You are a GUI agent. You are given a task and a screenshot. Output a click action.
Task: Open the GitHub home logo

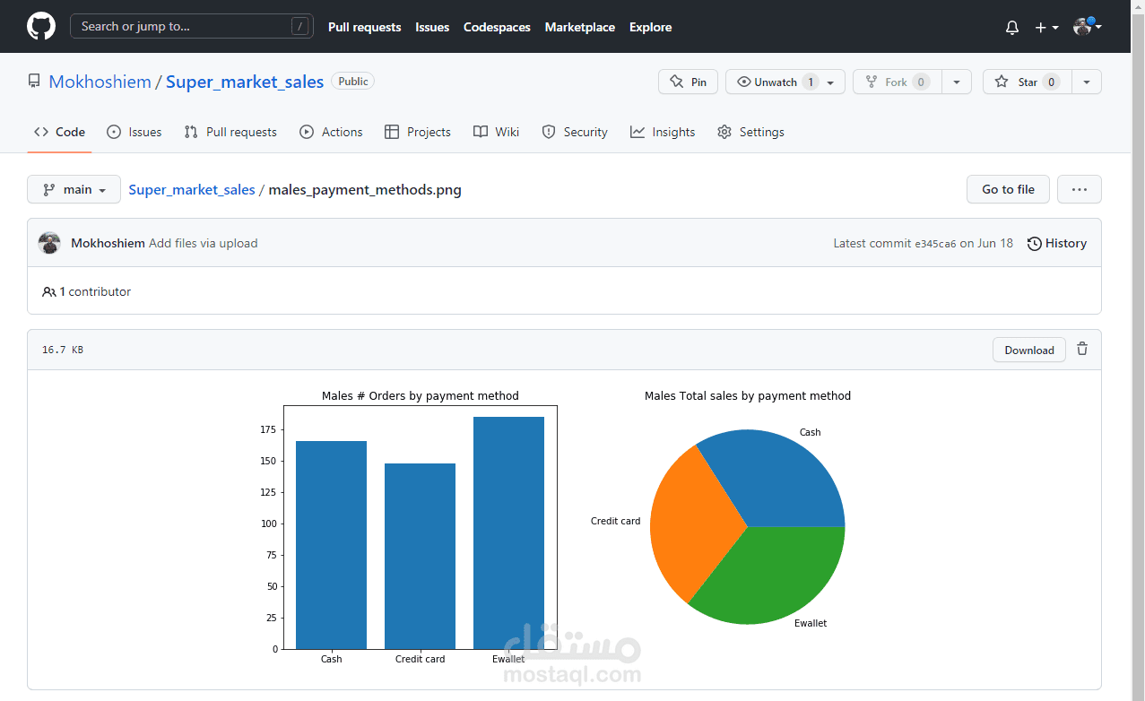41,27
